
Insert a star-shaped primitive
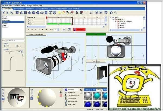pos(54,13)
